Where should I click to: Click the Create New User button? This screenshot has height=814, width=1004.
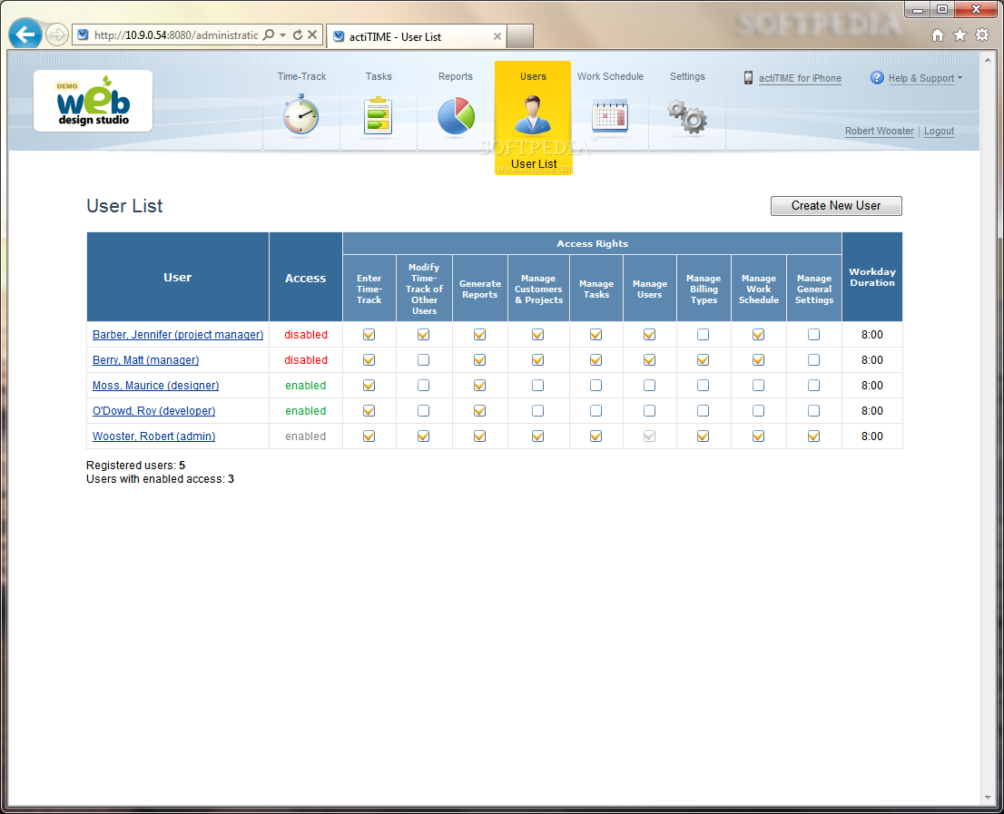pos(836,206)
